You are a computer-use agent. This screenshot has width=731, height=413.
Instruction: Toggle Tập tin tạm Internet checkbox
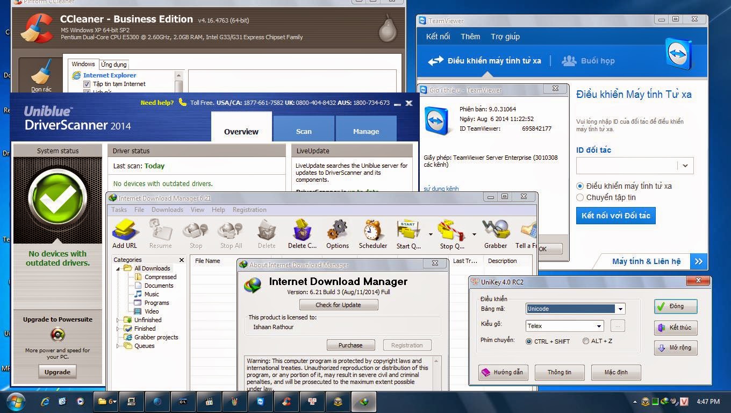point(87,84)
